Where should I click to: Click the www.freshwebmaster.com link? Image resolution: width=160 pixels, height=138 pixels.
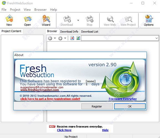[40, 90]
